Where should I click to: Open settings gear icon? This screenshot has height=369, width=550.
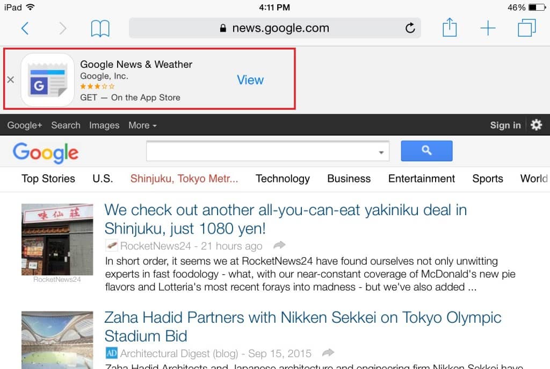tap(537, 125)
